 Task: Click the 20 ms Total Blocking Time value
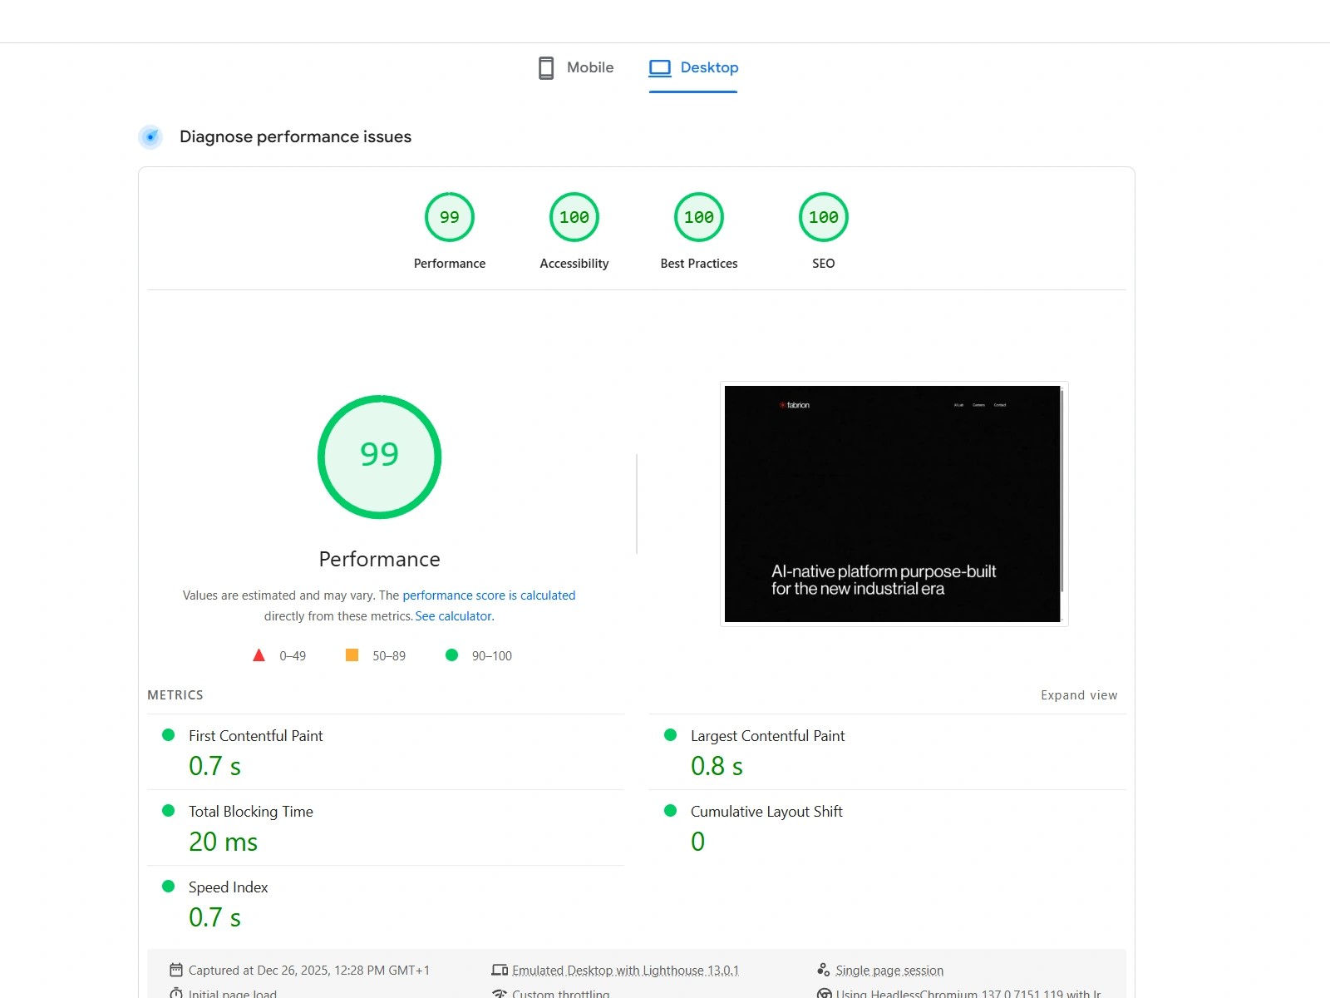pyautogui.click(x=223, y=842)
